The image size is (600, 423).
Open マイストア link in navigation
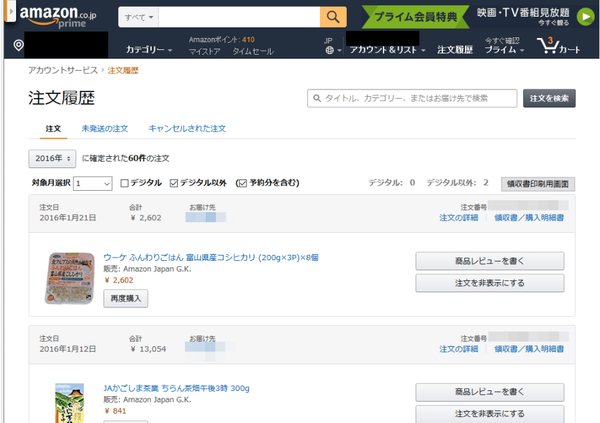coord(204,51)
